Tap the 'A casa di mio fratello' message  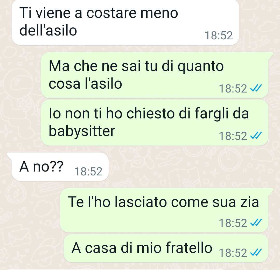pos(166,248)
